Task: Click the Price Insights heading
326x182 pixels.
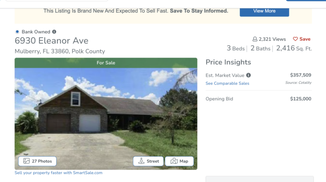Action: point(228,62)
